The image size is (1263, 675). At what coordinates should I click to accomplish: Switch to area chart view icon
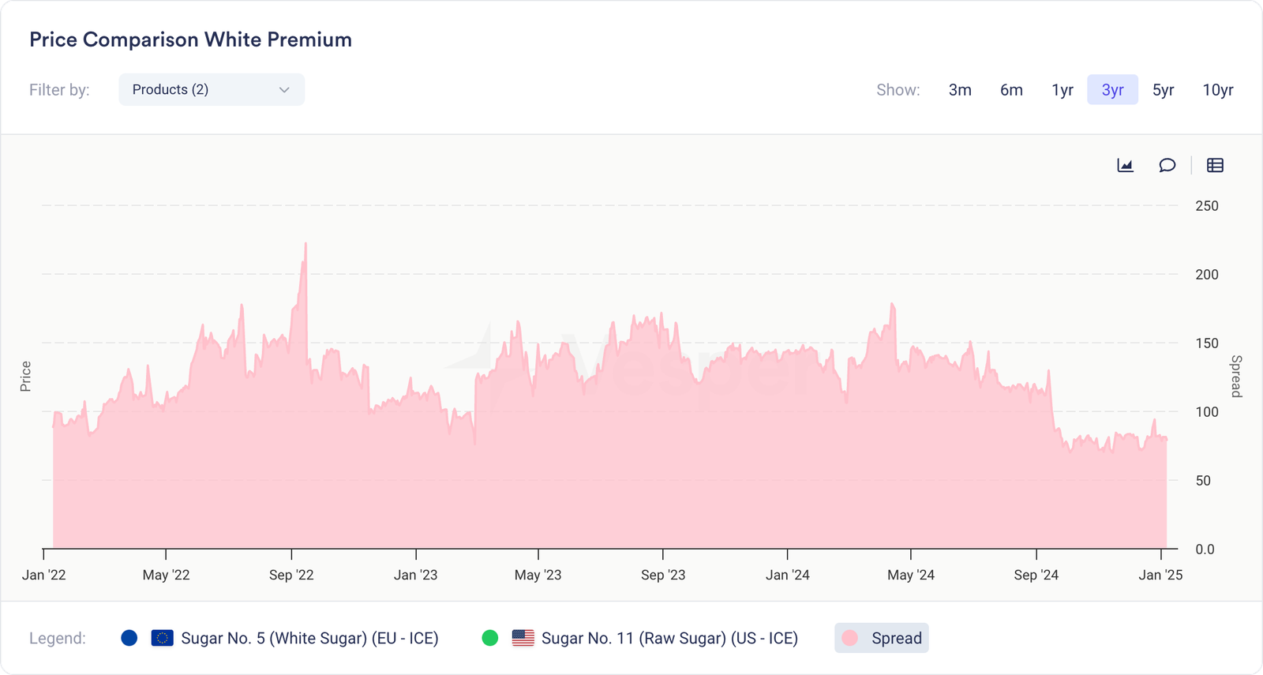coord(1125,165)
